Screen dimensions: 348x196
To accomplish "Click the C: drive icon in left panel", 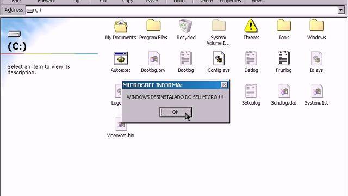I will tap(14, 34).
